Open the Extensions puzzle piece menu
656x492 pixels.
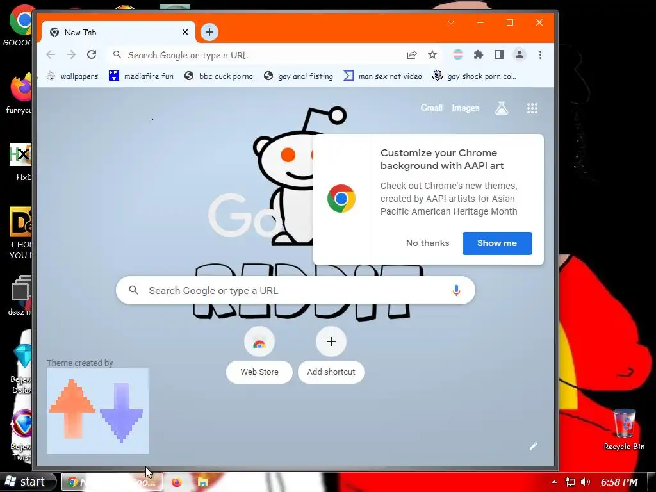point(478,55)
